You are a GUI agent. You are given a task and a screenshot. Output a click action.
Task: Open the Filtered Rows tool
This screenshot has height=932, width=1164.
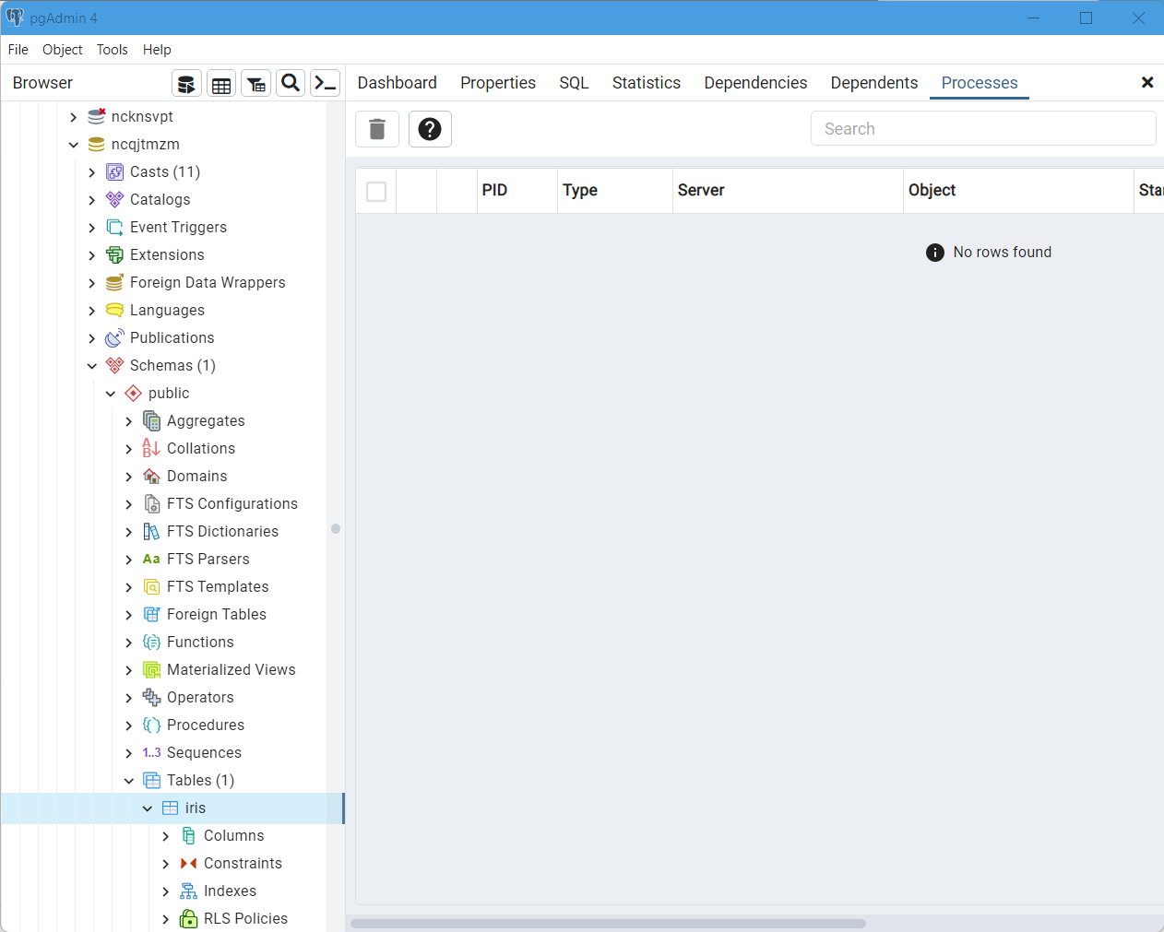[x=255, y=82]
